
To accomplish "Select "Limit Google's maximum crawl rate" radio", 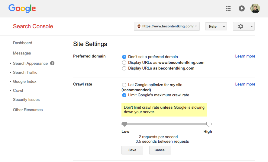I will coord(124,95).
